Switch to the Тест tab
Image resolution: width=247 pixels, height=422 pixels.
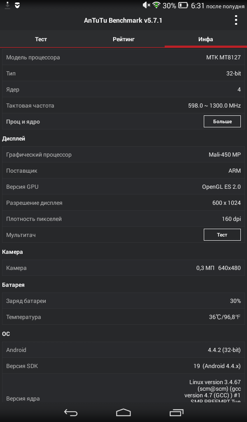(41, 39)
